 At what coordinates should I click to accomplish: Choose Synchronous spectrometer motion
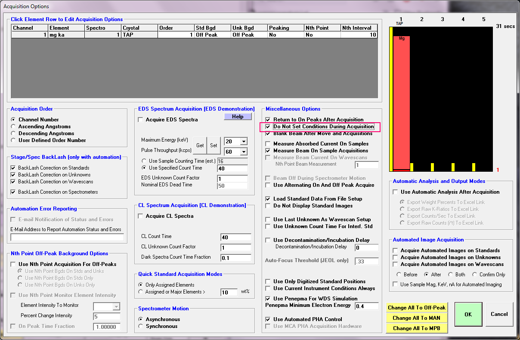click(141, 326)
